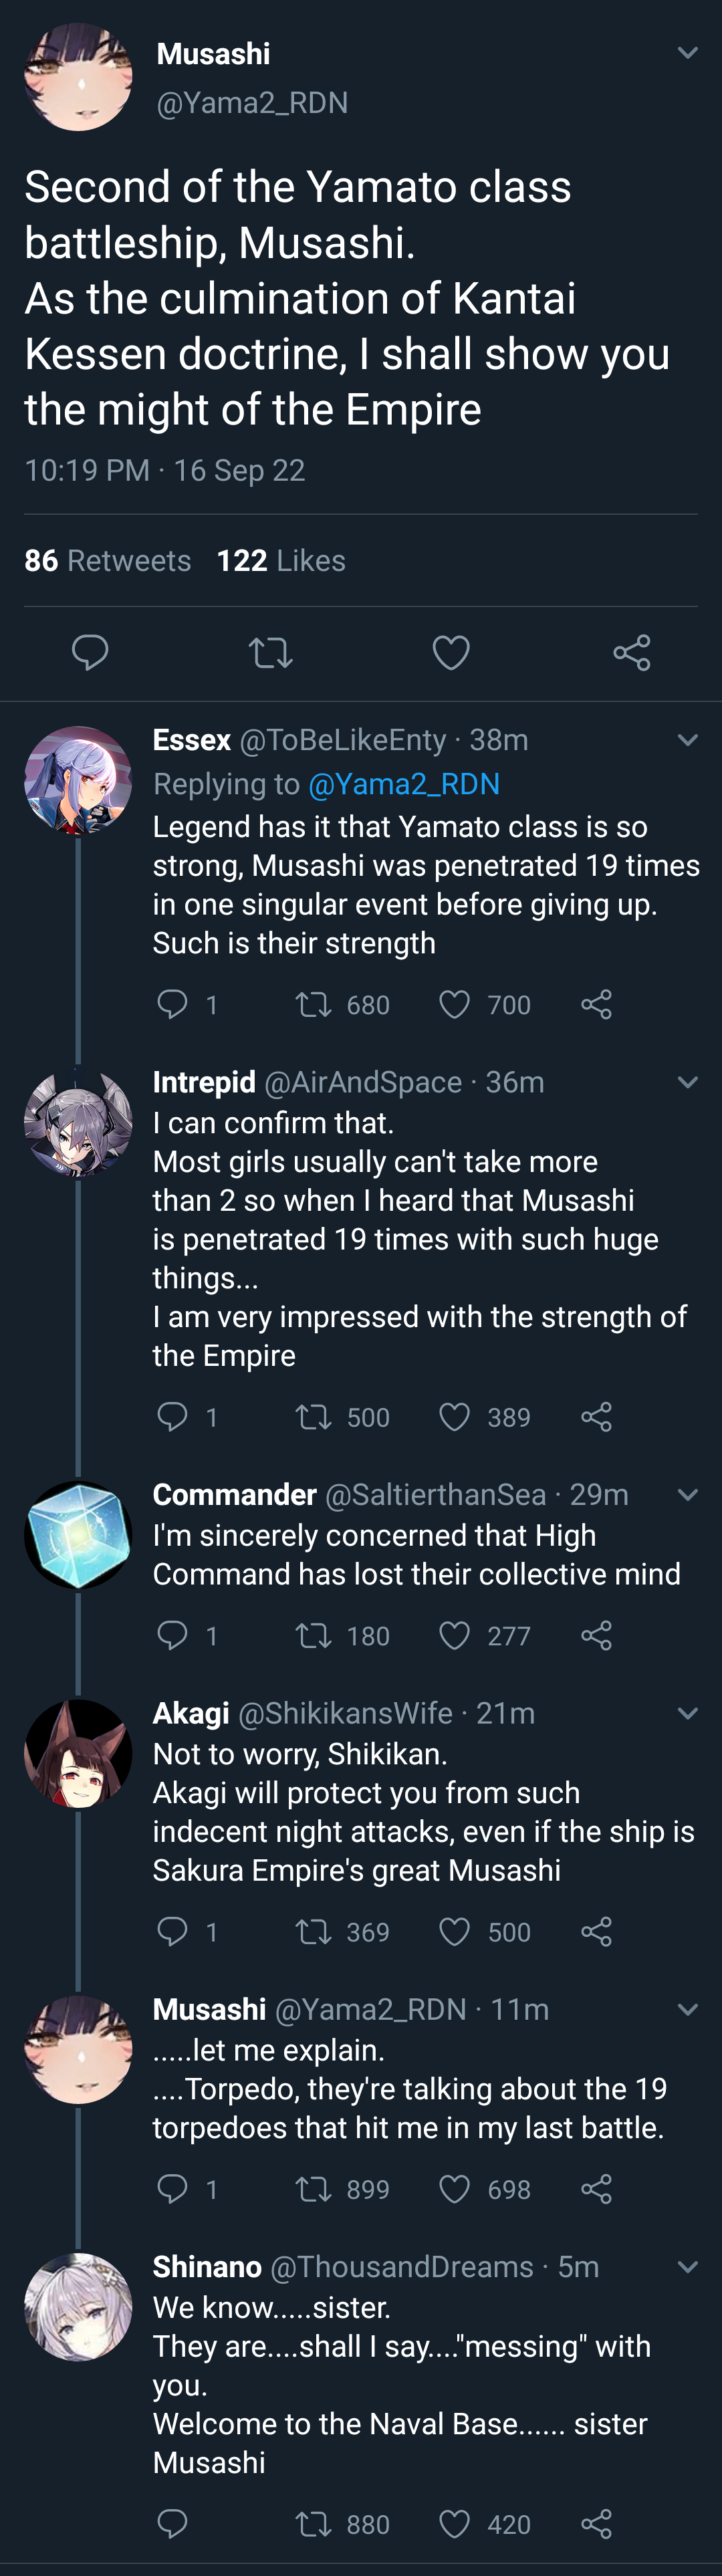The width and height of the screenshot is (722, 2576).
Task: Open options chevron on Commander's tweet
Action: [x=687, y=1495]
